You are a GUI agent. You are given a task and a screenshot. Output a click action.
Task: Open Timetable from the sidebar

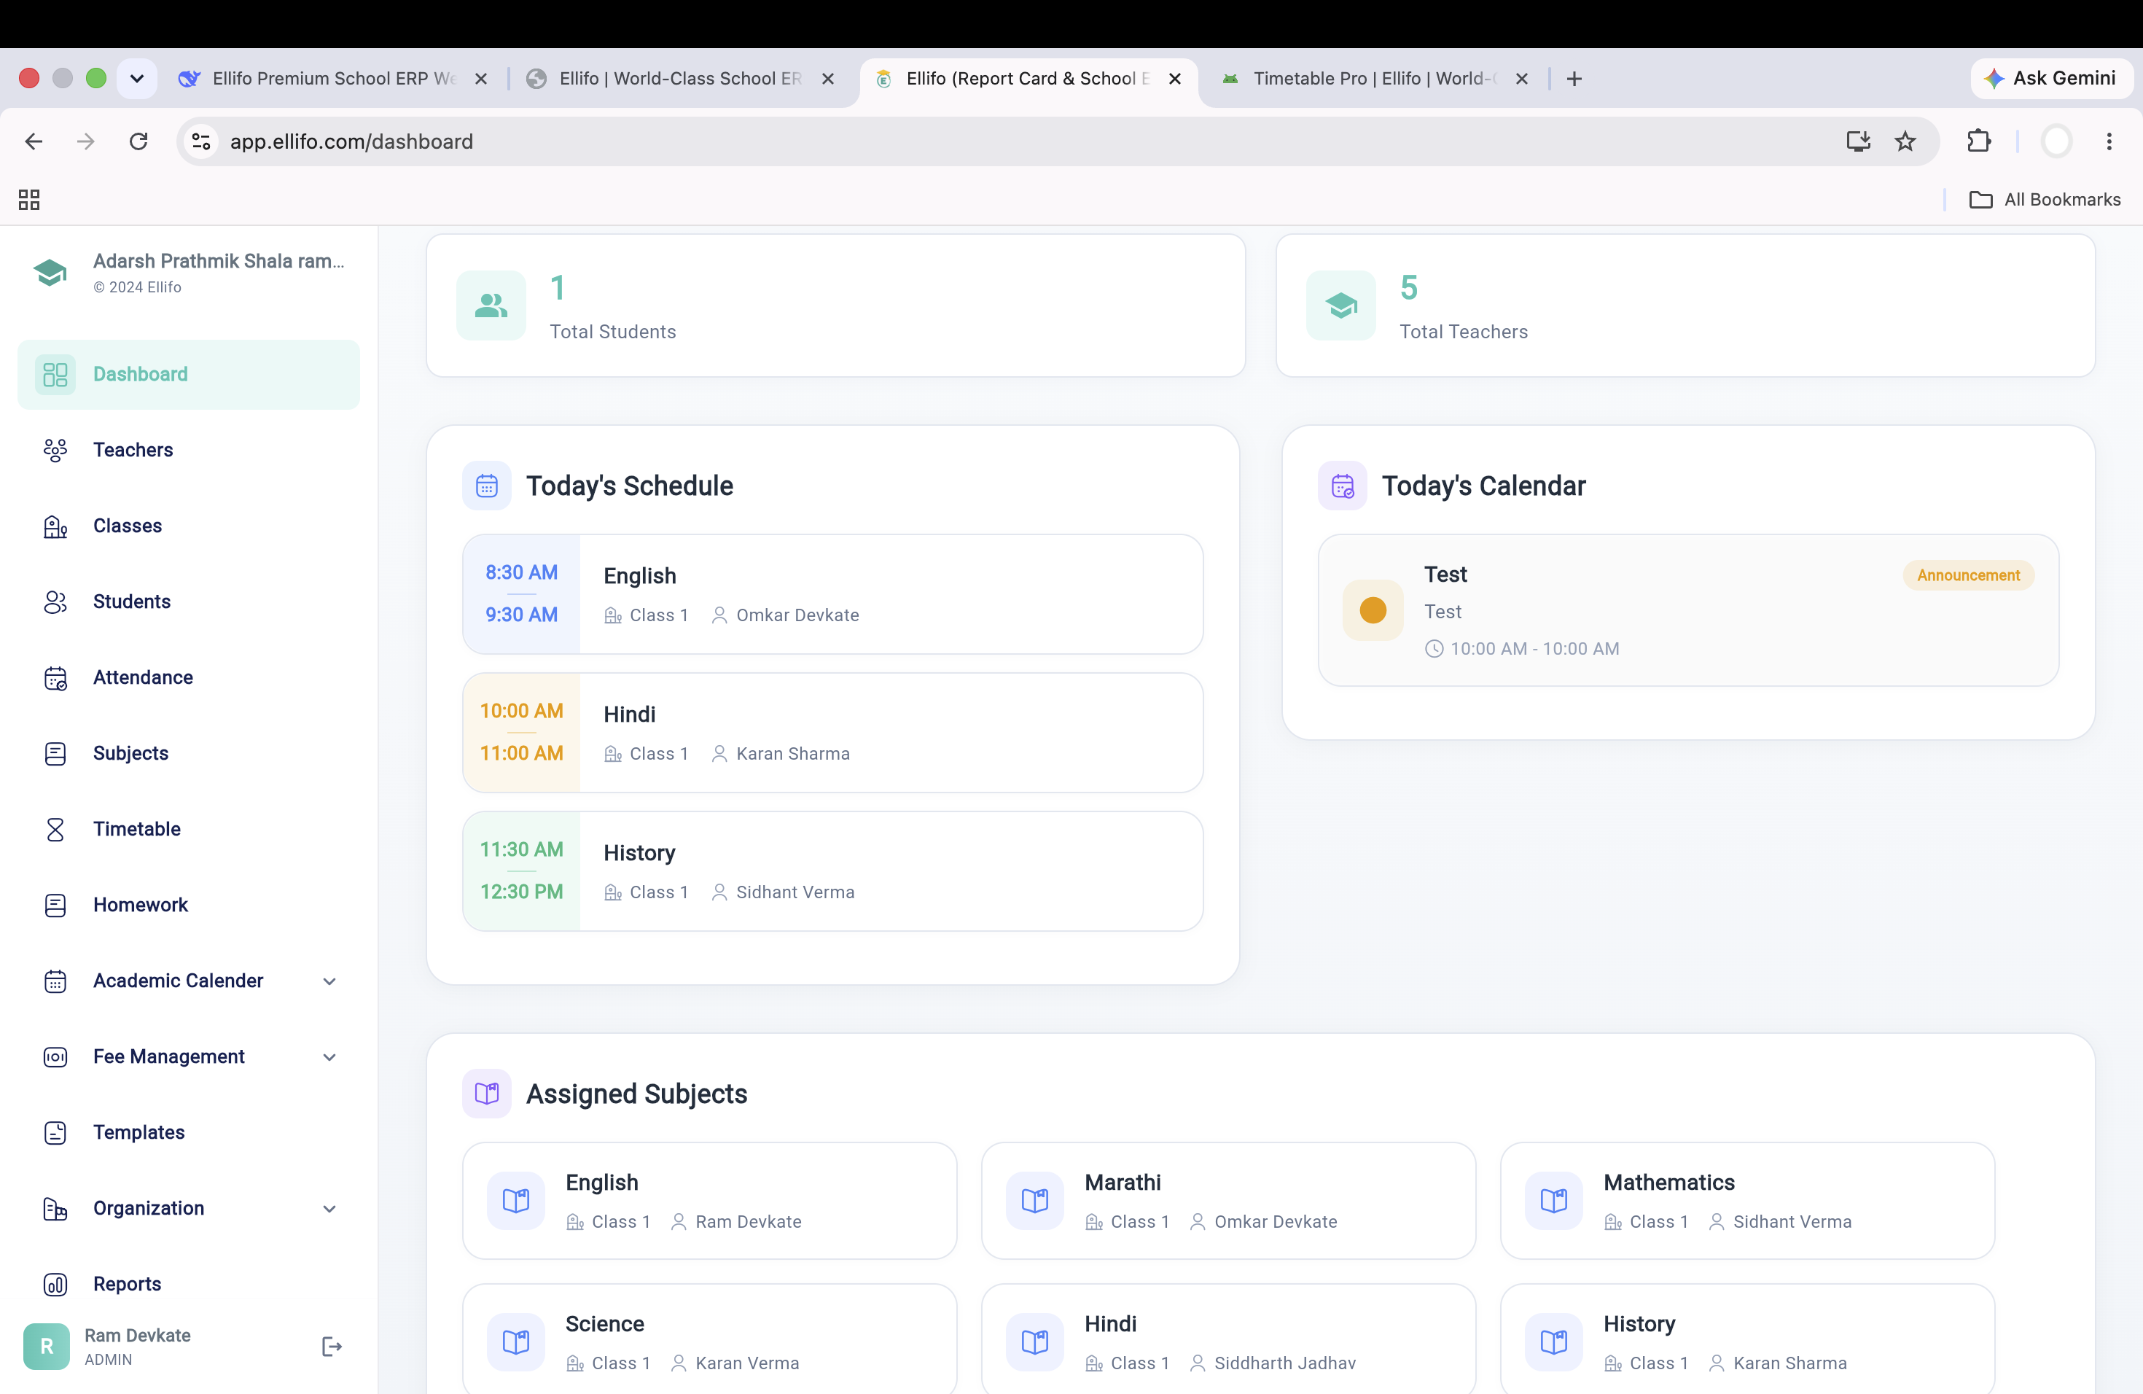click(x=188, y=828)
